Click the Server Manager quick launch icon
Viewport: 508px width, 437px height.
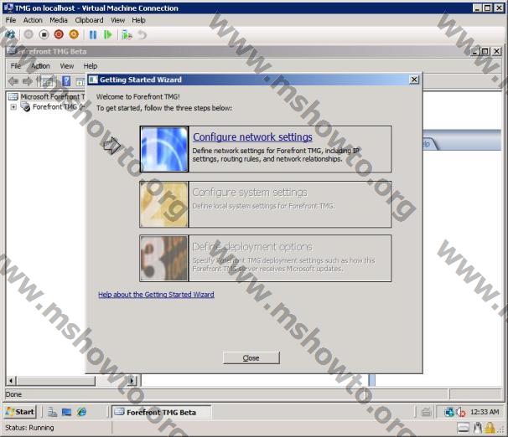click(x=52, y=412)
